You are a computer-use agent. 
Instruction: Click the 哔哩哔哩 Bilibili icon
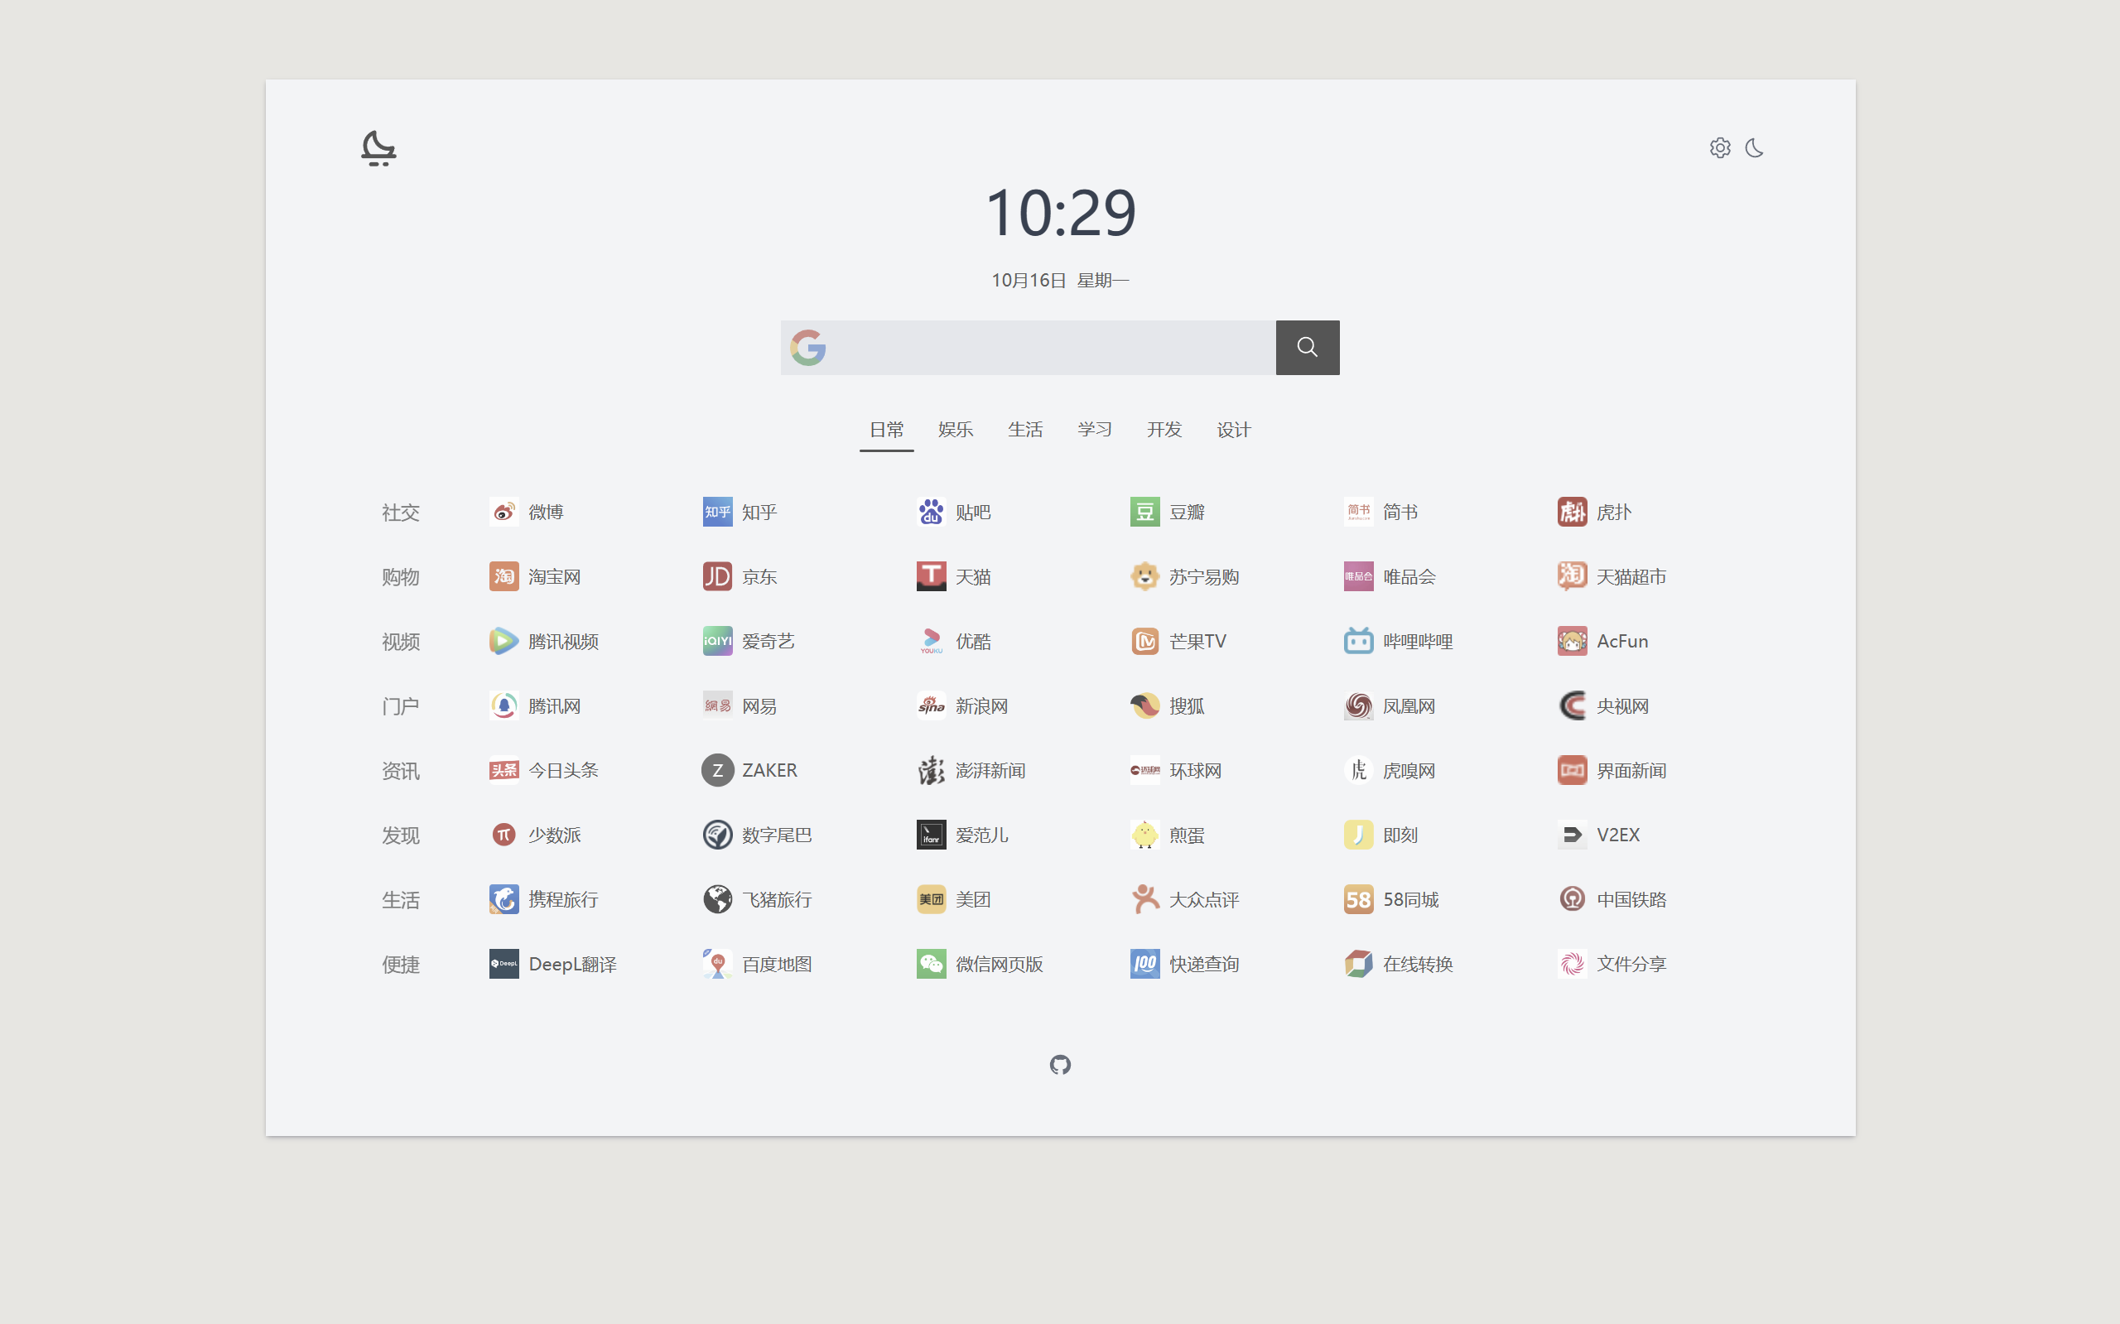(1358, 642)
